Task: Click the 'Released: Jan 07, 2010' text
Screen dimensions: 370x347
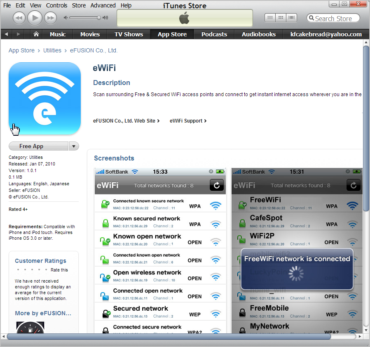Action: click(32, 164)
